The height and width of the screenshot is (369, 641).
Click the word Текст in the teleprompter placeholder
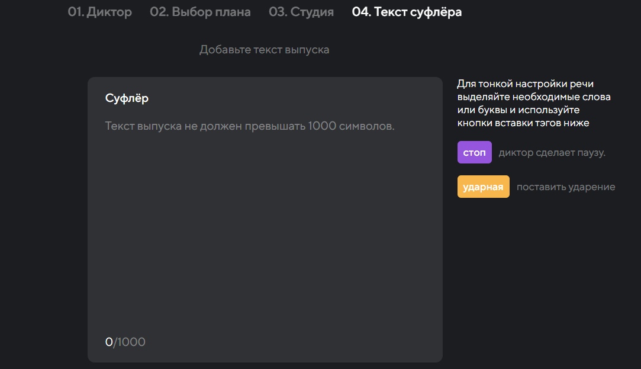[x=120, y=126]
